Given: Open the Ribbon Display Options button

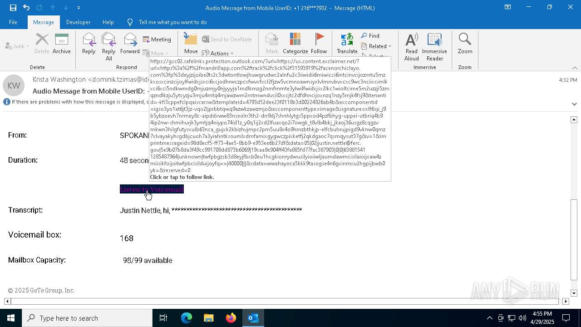Looking at the screenshot, I should (508, 7).
